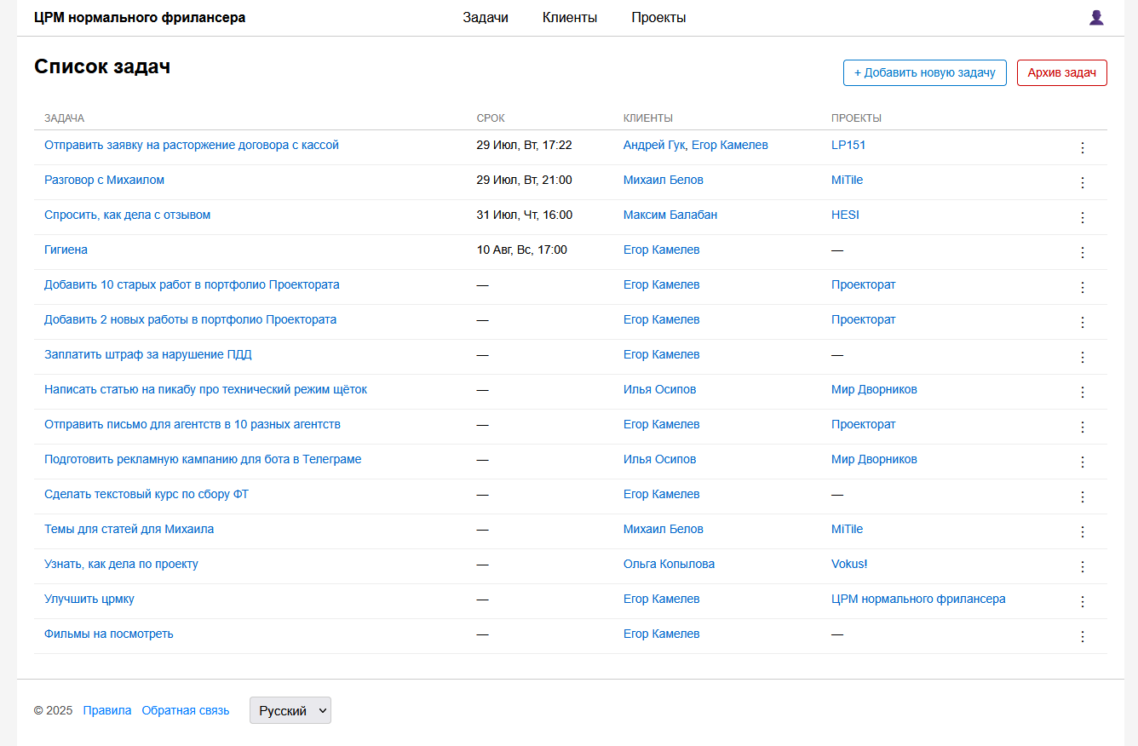The image size is (1138, 746).
Task: Show options for "Спросить, как дела с отзывом"
Action: pyautogui.click(x=1083, y=217)
